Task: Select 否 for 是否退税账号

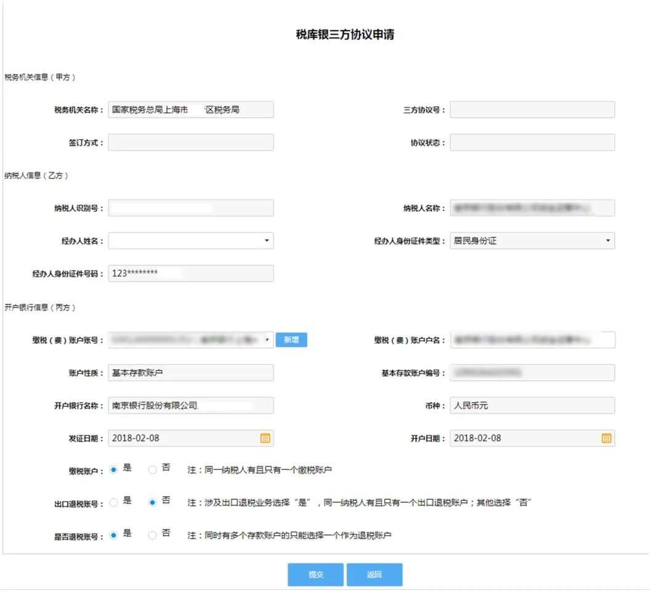Action: coord(152,535)
